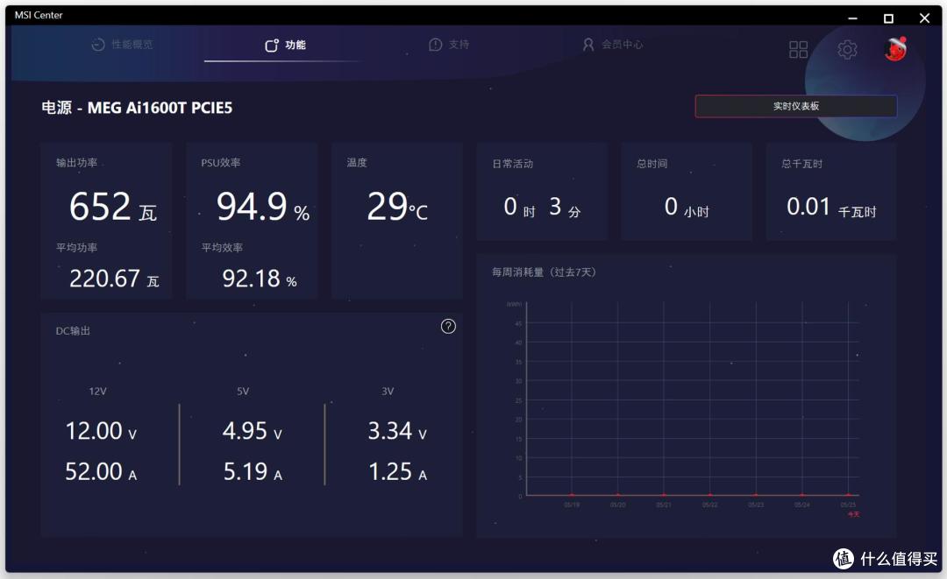Click the red 今天 marker on chart
The width and height of the screenshot is (947, 579).
pyautogui.click(x=853, y=514)
